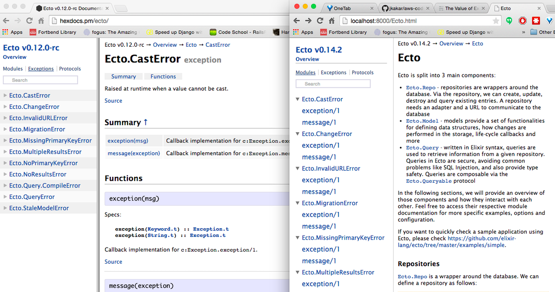Click the hexdocs sidebar Search field
Image resolution: width=555 pixels, height=292 pixels.
(x=40, y=80)
